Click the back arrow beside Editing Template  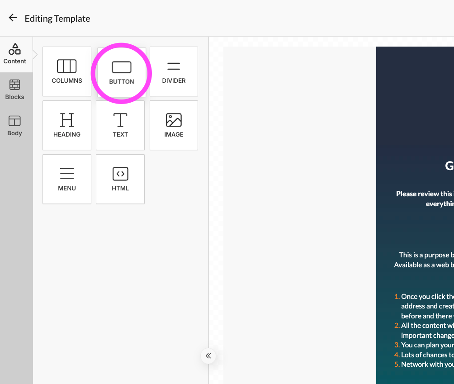pos(13,18)
